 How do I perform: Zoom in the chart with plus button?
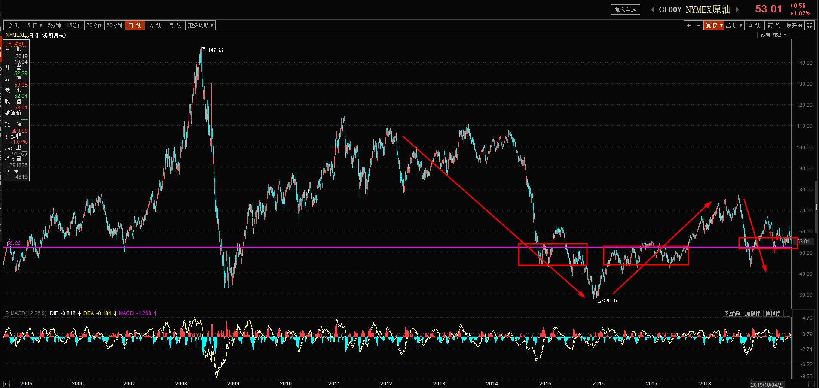click(x=689, y=25)
